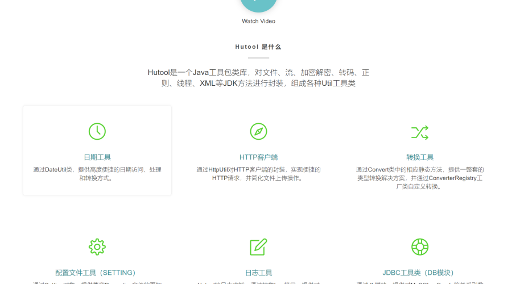
Task: Open the 日志工具 heading link
Action: pos(258,273)
